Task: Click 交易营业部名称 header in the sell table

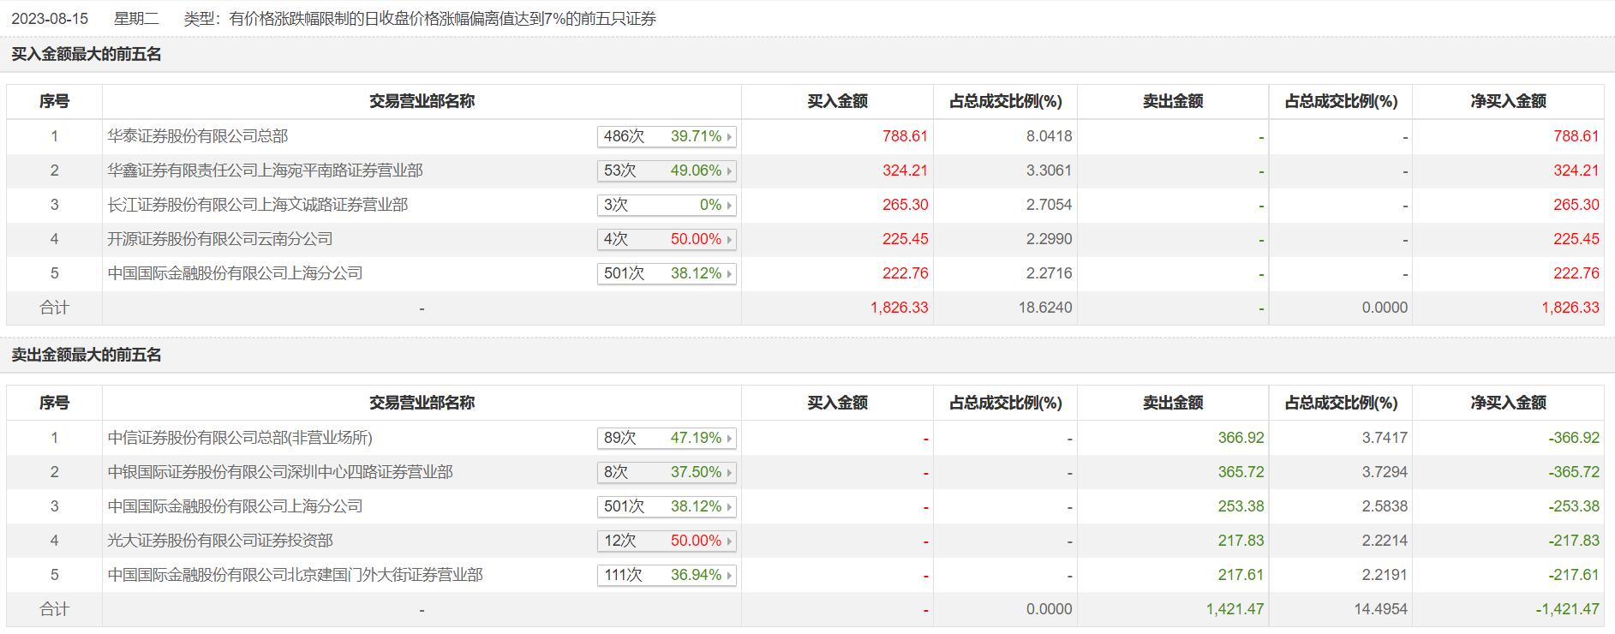Action: pyautogui.click(x=422, y=403)
